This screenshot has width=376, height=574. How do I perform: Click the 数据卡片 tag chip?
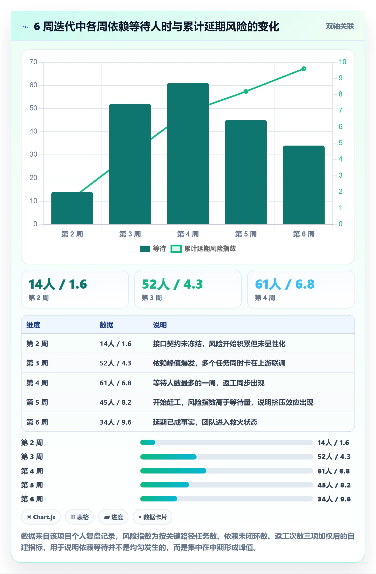tap(153, 517)
